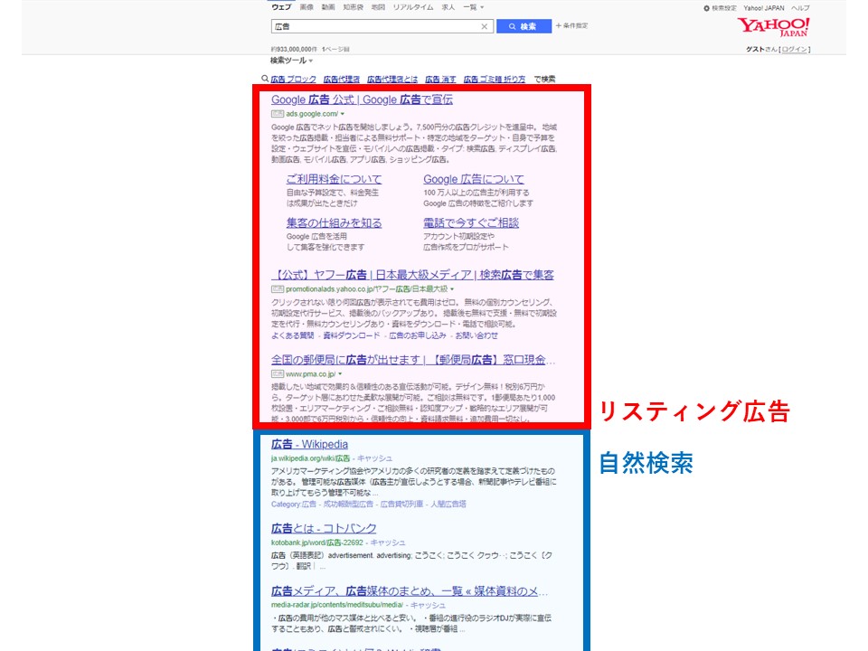Switch to the 動画 search tab

328,7
